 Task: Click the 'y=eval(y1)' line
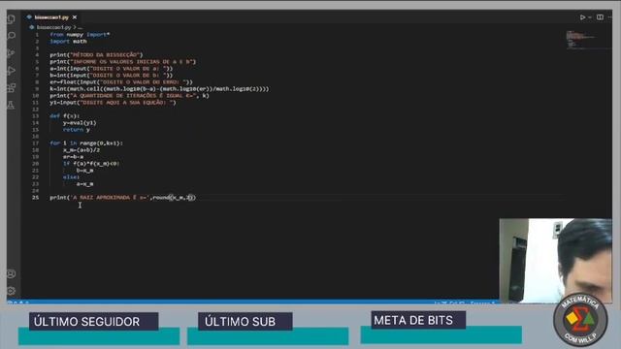[x=80, y=123]
